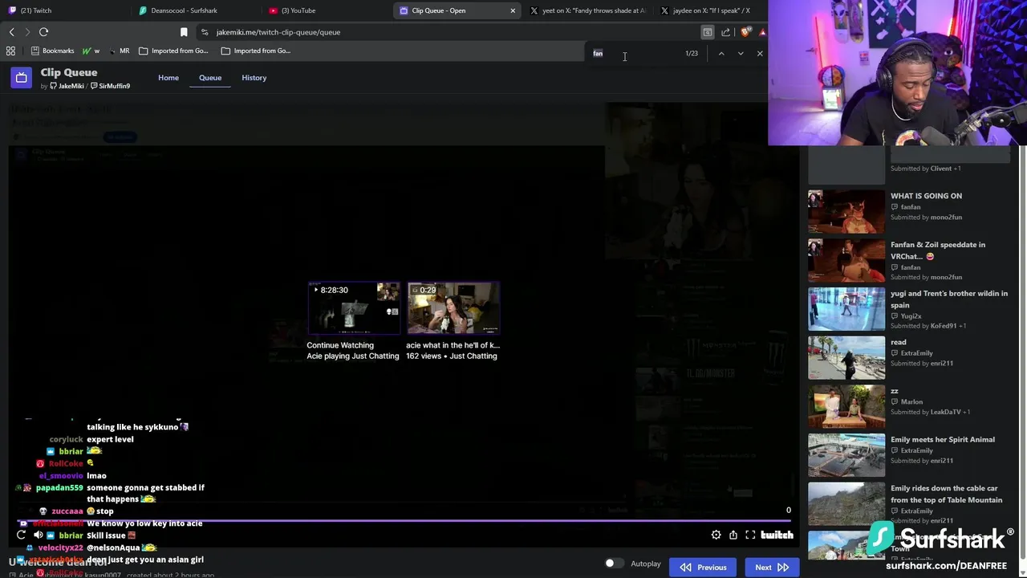This screenshot has height=578, width=1027.
Task: Open the SirMuffin9 Twitch link
Action: (x=111, y=86)
